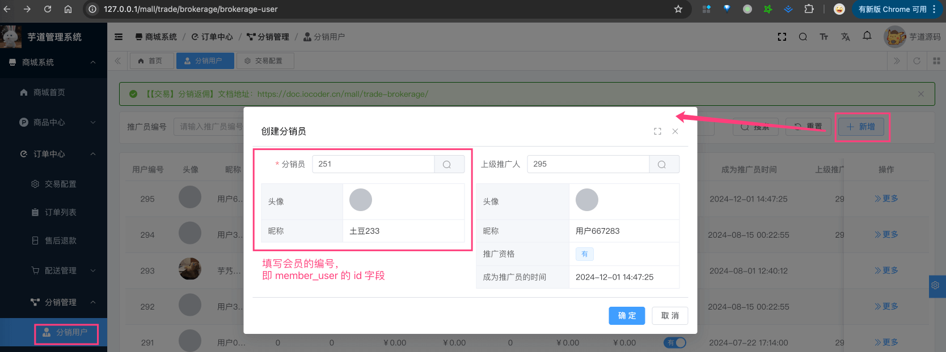Screen dimensions: 946x352
Task: Open the notification bell in the header
Action: (x=867, y=36)
